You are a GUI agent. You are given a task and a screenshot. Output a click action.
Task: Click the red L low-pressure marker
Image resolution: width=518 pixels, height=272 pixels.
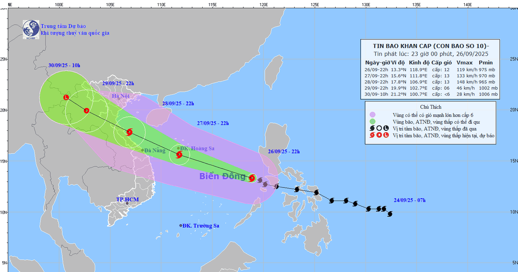pyautogui.click(x=66, y=97)
